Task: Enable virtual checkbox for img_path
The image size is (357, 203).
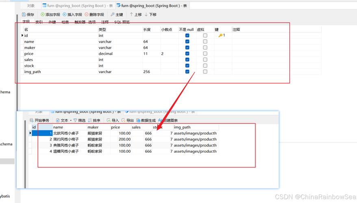Action: coord(205,71)
